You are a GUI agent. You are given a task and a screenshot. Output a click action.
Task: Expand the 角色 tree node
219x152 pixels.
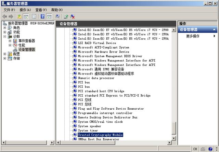click(x=5, y=28)
